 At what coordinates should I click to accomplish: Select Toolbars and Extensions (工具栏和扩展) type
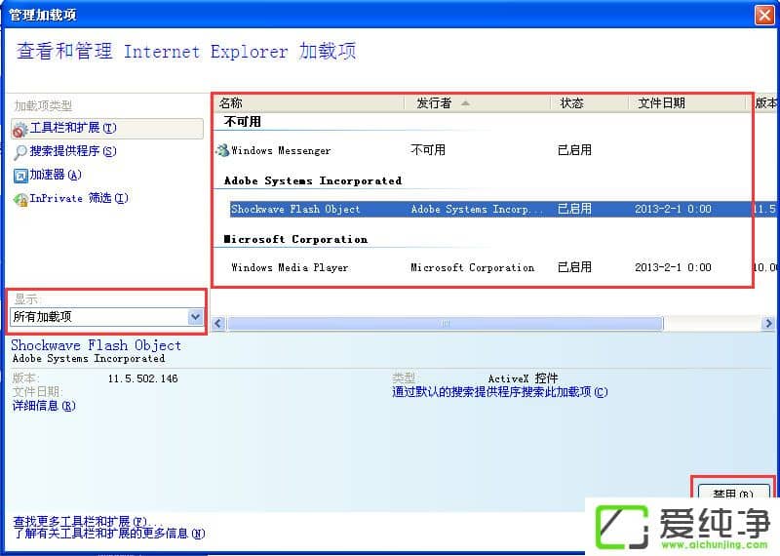[107, 129]
